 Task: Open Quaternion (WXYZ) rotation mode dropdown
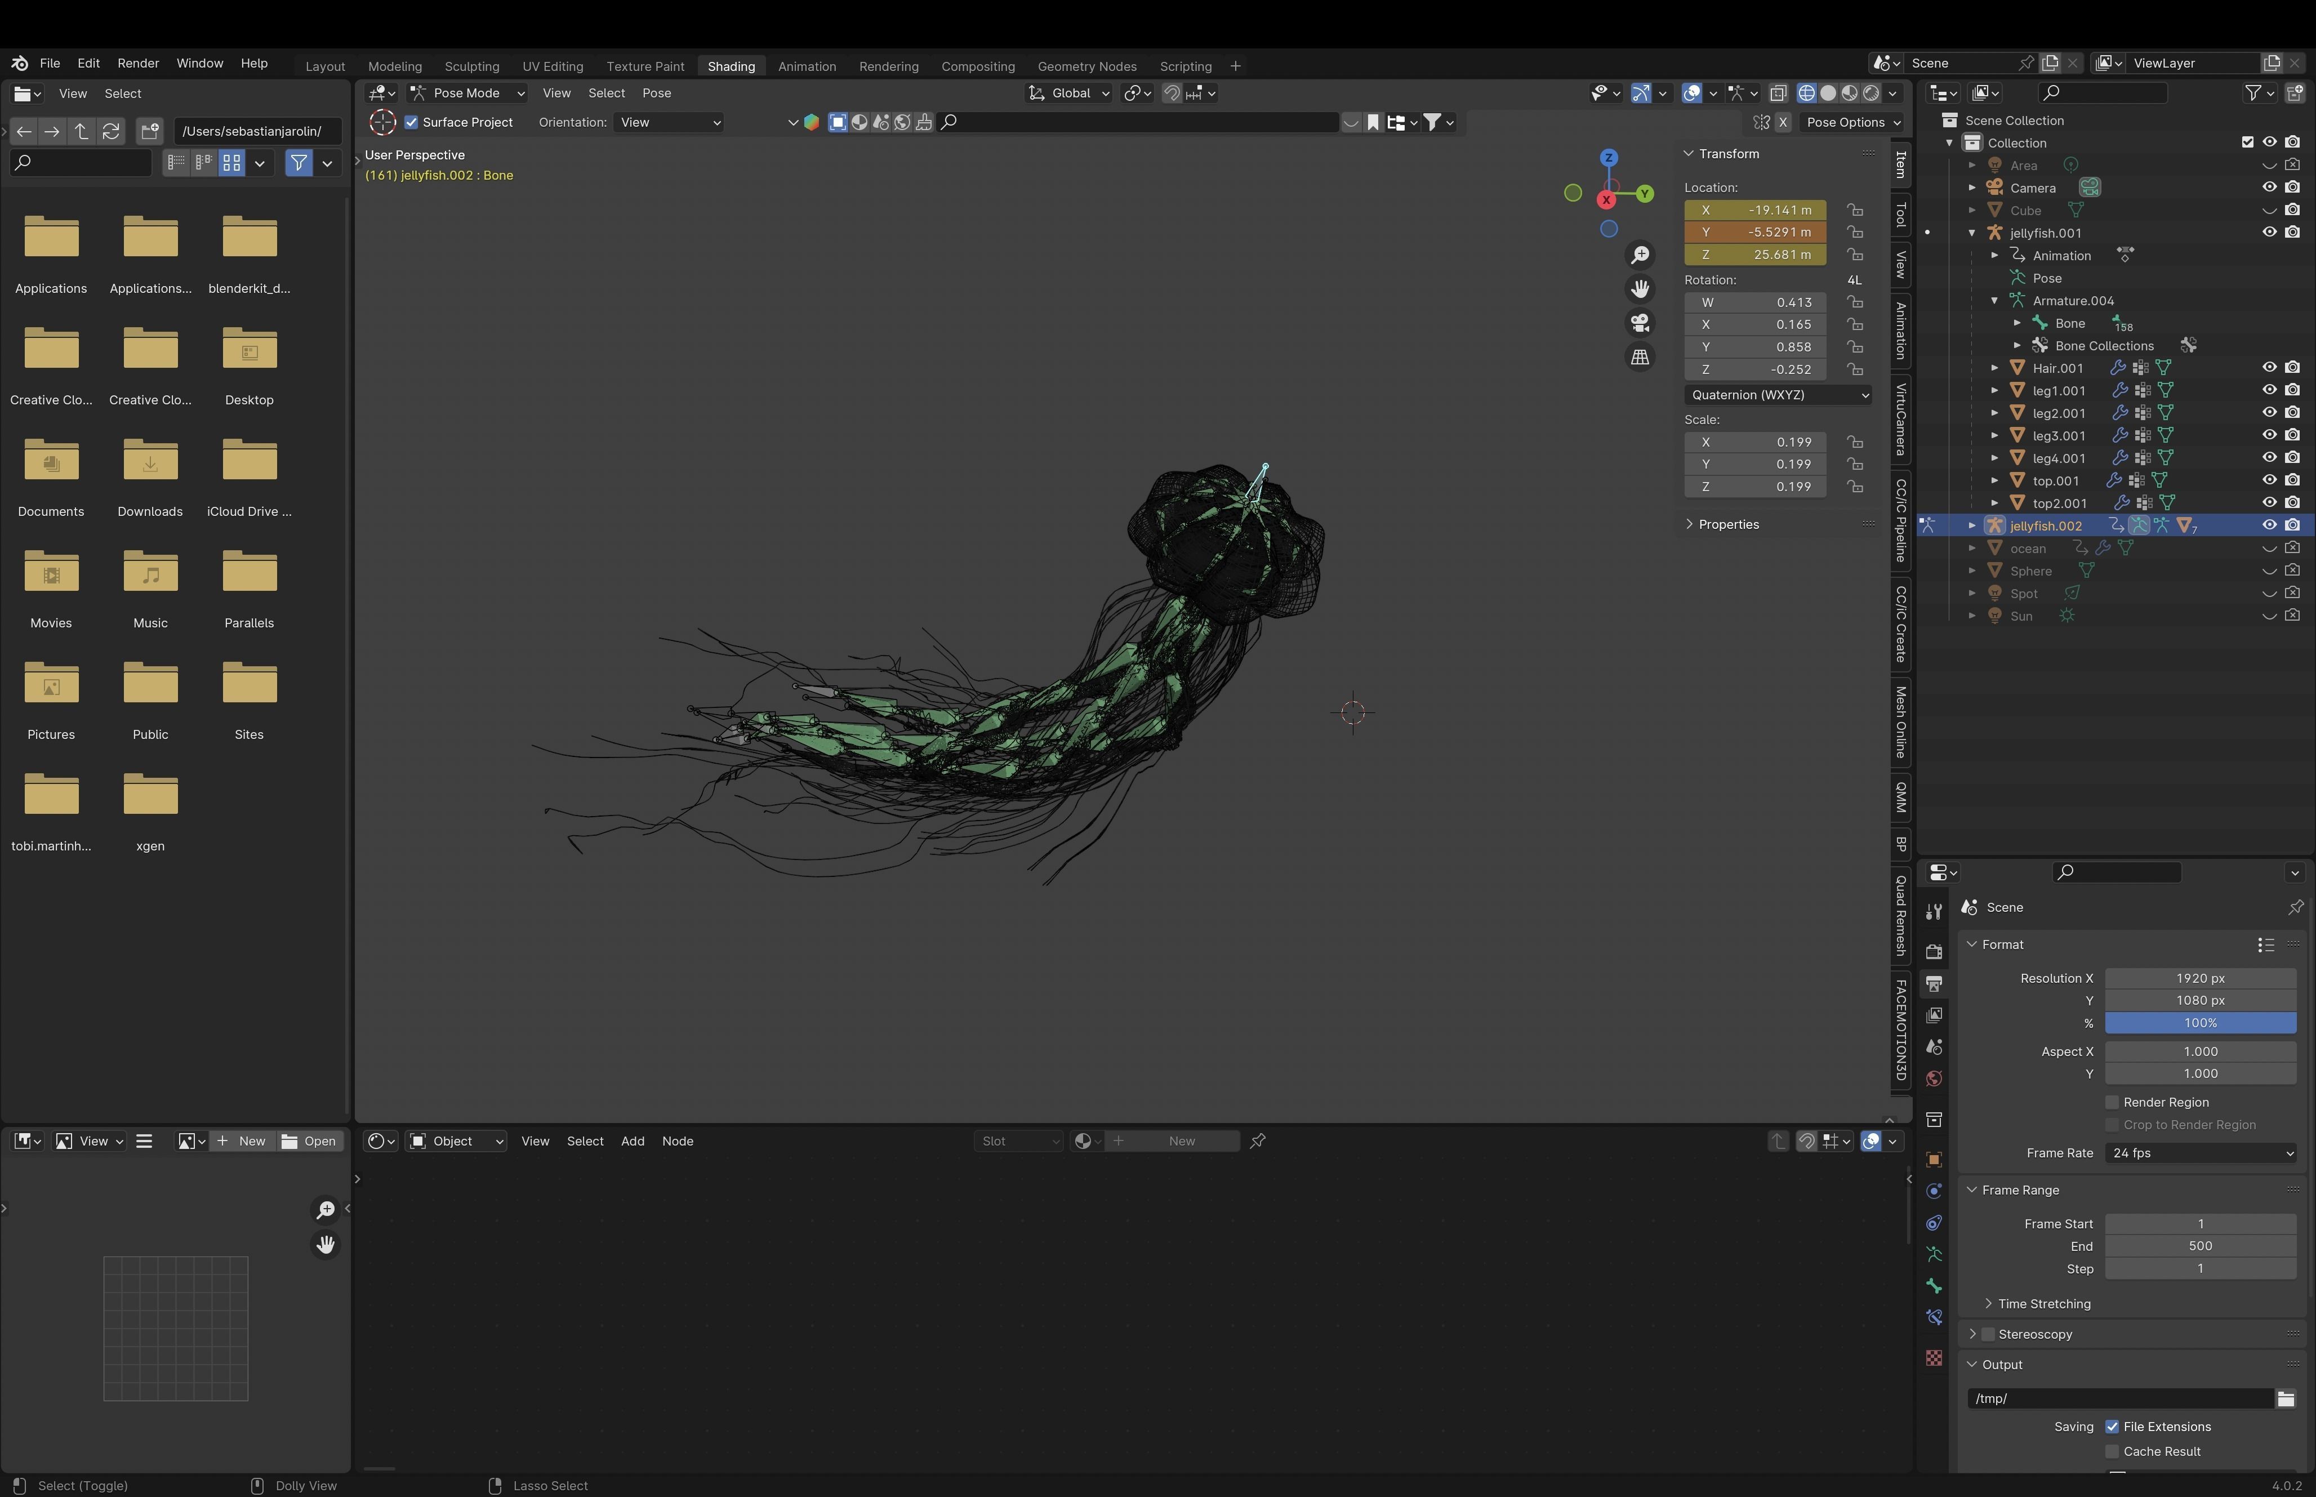pyautogui.click(x=1778, y=395)
